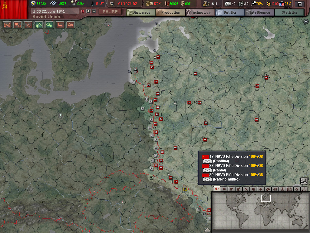This screenshot has width=310, height=233.
Task: Click the fuel barrels icon
Action: click(167, 3)
